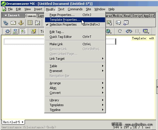Image resolution: width=158 pixels, height=130 pixels.
Task: Open the window size dropdown in status bar
Action: point(131,128)
